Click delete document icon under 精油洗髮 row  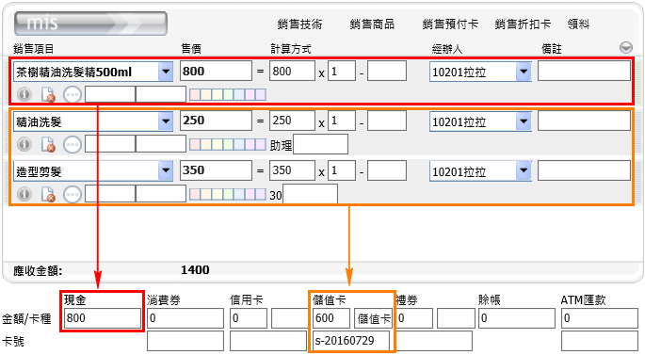point(48,144)
